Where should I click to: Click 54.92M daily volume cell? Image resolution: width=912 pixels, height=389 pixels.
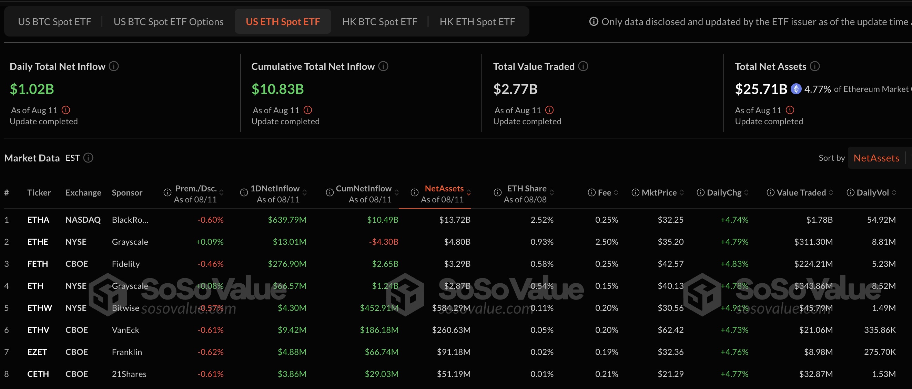(881, 220)
